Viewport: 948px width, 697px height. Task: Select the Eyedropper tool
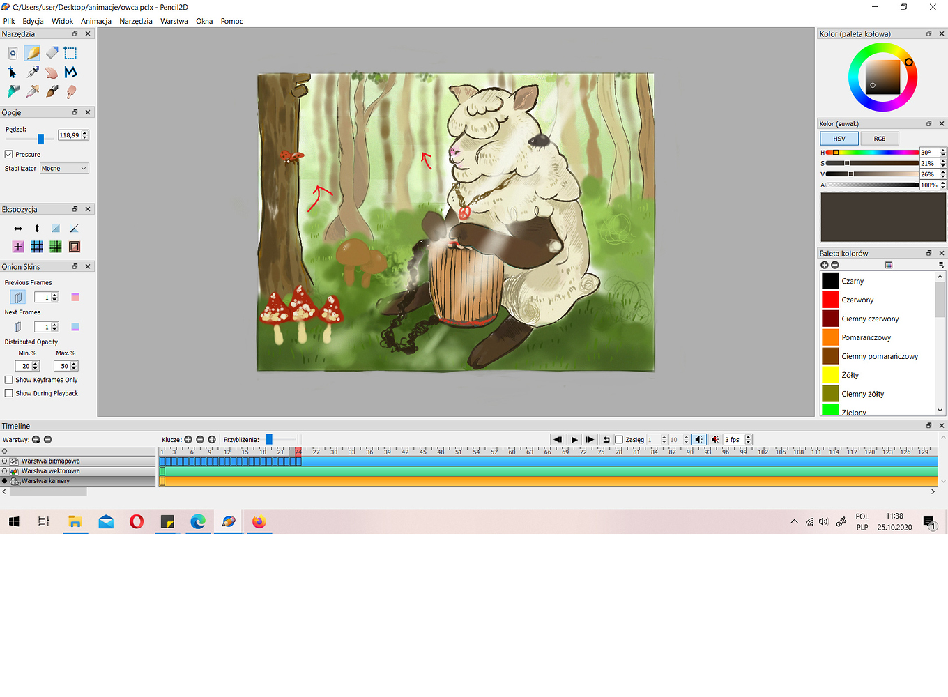pos(32,91)
